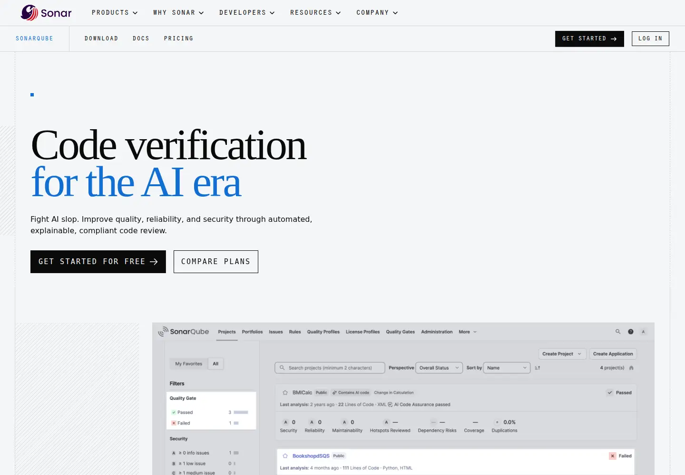Toggle the All projects filter
Viewport: 685px width, 475px height.
[x=215, y=364]
